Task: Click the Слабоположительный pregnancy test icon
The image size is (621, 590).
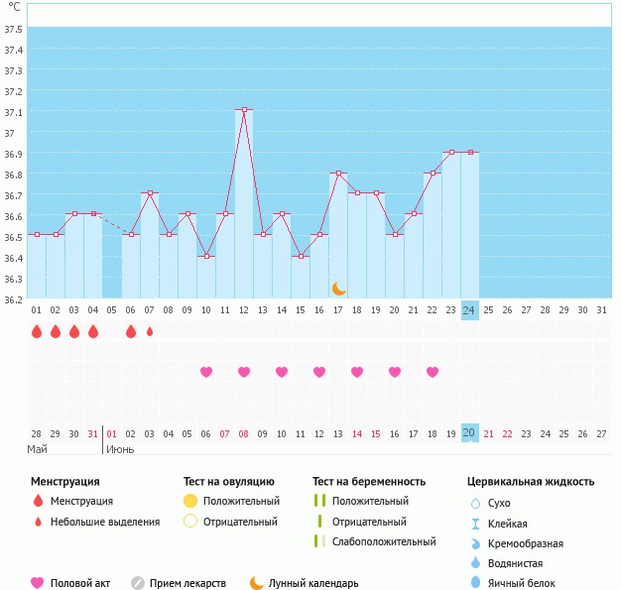Action: 318,541
